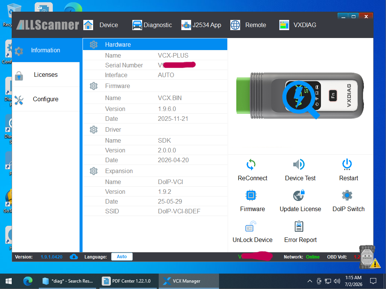Image resolution: width=386 pixels, height=289 pixels.
Task: Click the Driver section gear icon
Action: click(93, 129)
